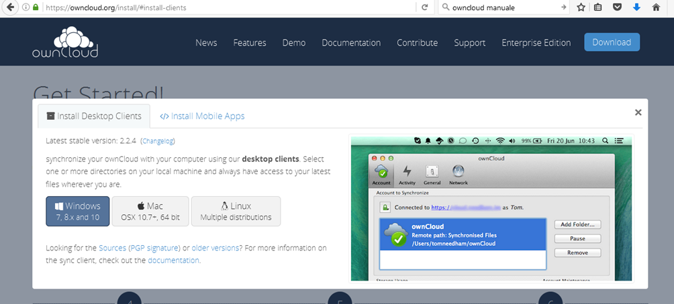Click the ownCloud logo
This screenshot has width=674, height=304.
tap(65, 42)
